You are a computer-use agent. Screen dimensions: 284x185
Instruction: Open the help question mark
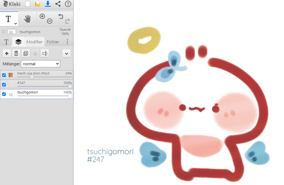[x=68, y=4]
